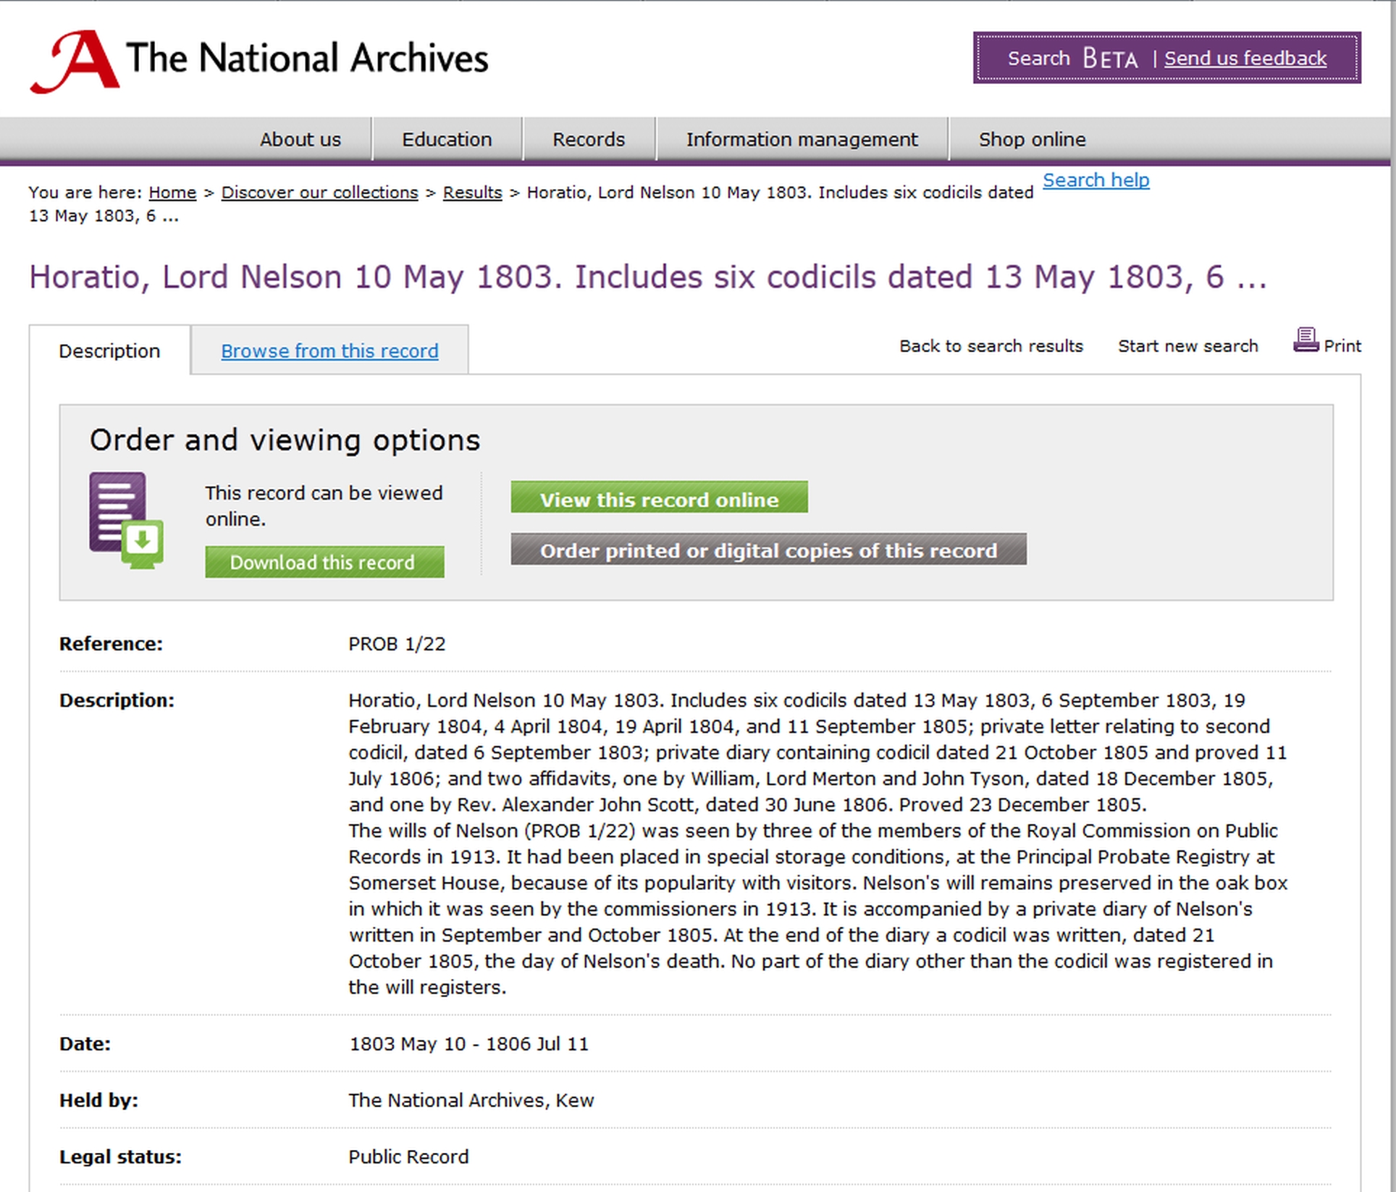Return to Results breadcrumb link

pos(472,193)
